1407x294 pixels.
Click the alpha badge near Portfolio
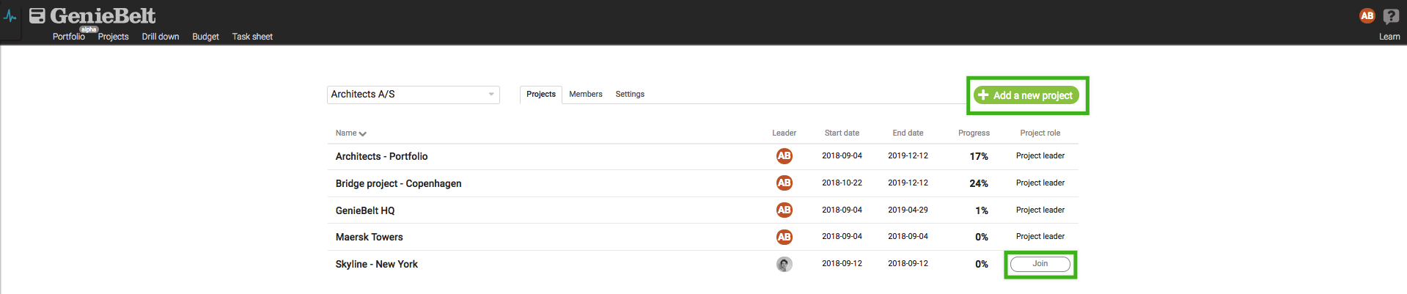89,29
